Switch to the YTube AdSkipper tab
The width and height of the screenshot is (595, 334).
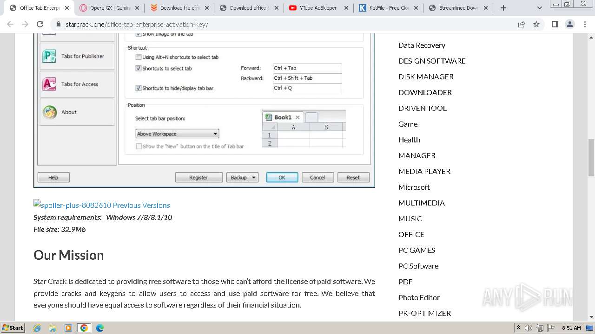(318, 8)
